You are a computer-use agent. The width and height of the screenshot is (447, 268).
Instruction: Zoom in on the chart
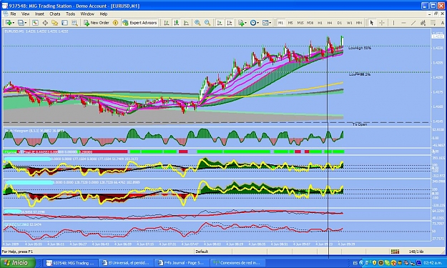pyautogui.click(x=197, y=23)
